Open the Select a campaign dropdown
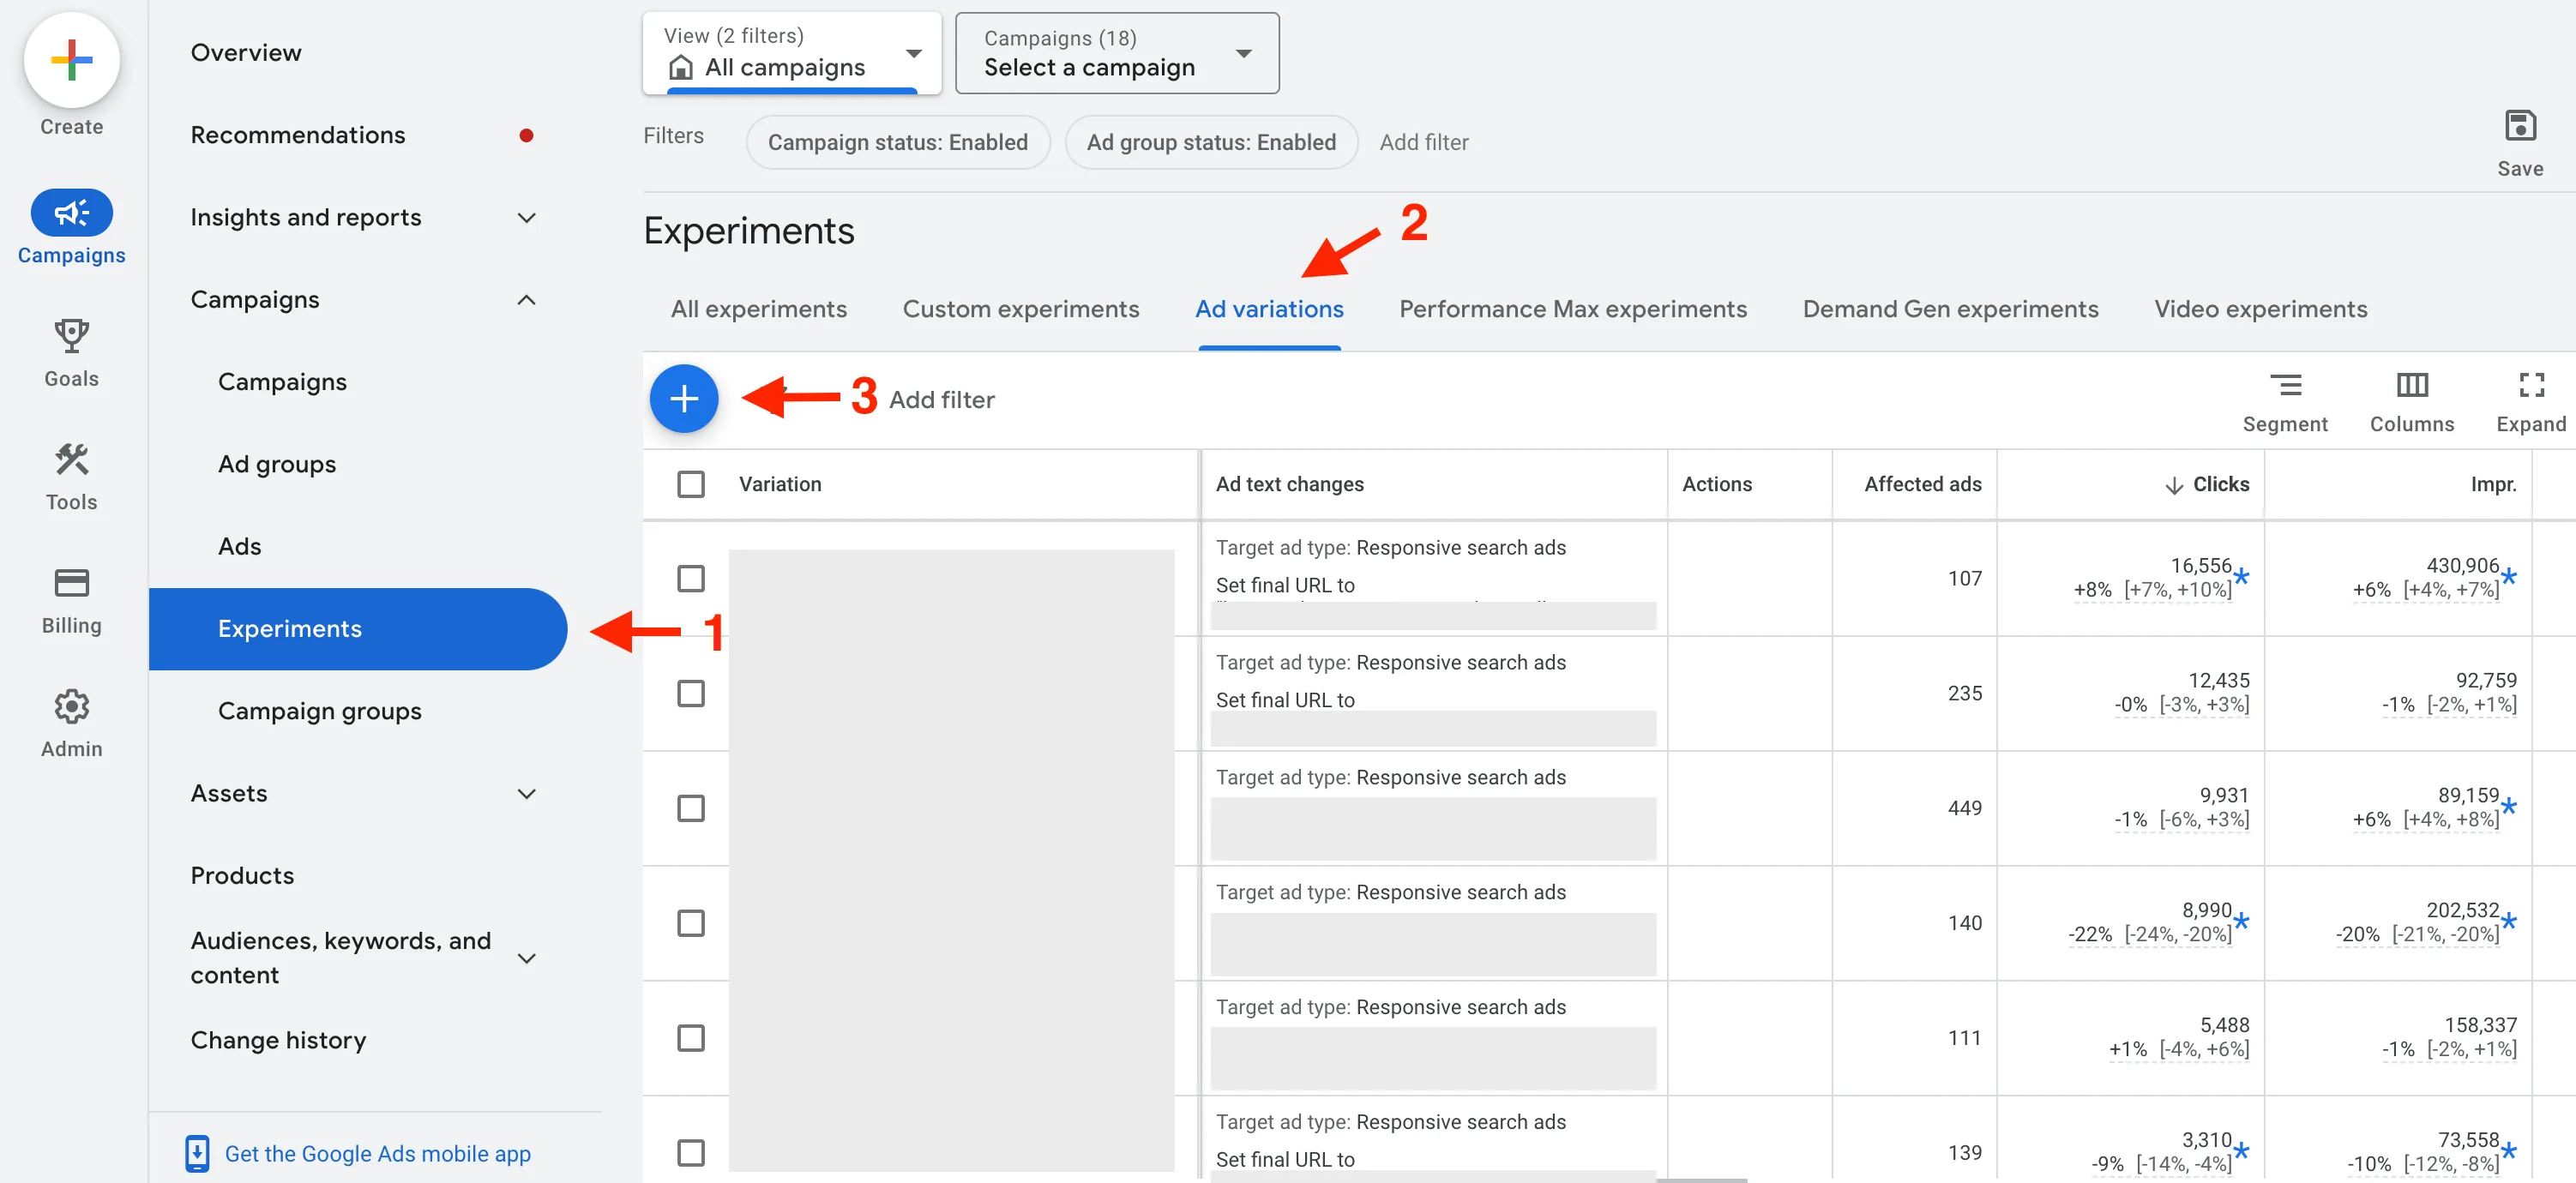This screenshot has height=1183, width=2576. pyautogui.click(x=1116, y=53)
